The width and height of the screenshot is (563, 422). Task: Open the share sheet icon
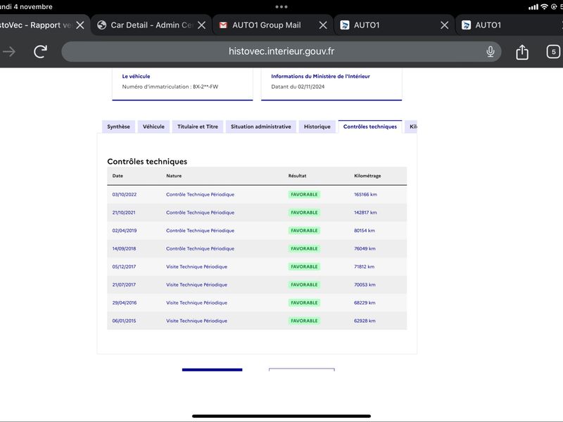click(522, 52)
